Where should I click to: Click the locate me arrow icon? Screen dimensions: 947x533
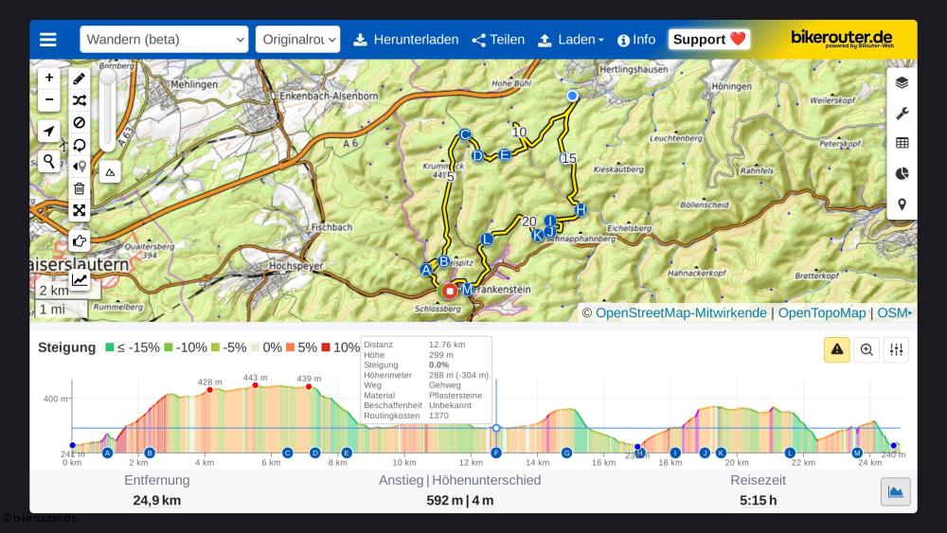pos(49,132)
